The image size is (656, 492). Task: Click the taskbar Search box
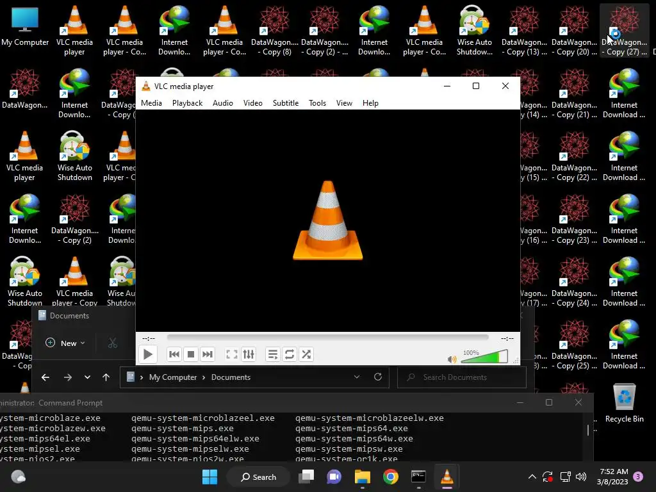258,477
